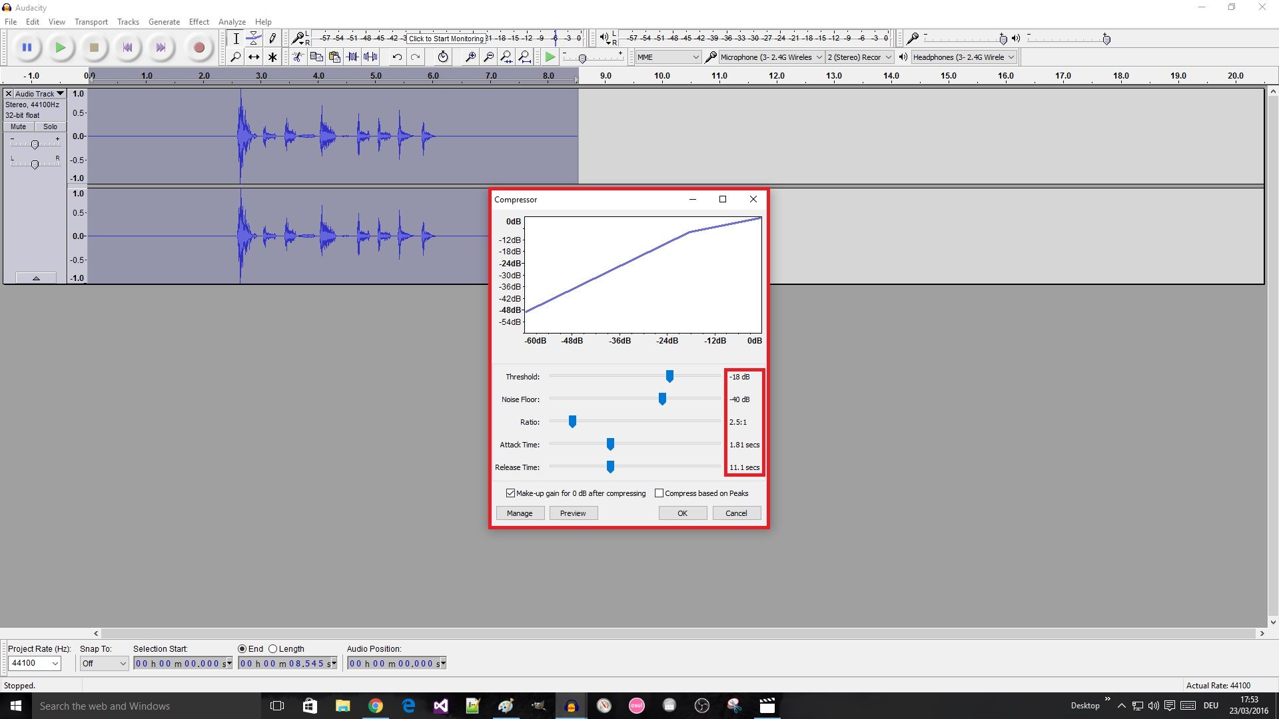Open the Generate menu
1279x719 pixels.
click(x=164, y=21)
